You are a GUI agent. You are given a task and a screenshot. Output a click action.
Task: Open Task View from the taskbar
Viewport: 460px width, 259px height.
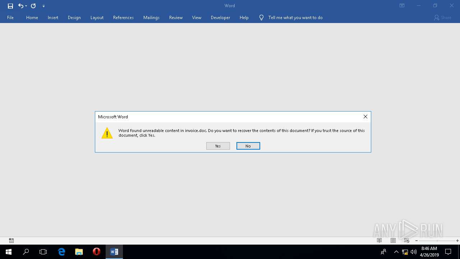(43, 252)
